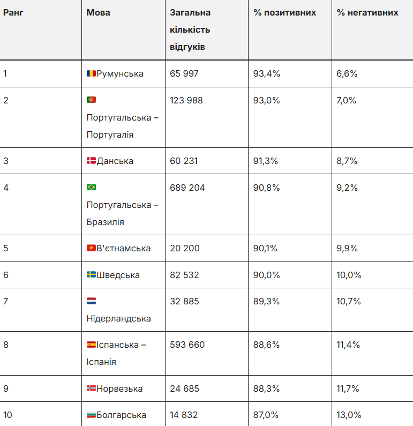Click the Vietnam flag icon
This screenshot has height=426, width=413.
(x=91, y=248)
